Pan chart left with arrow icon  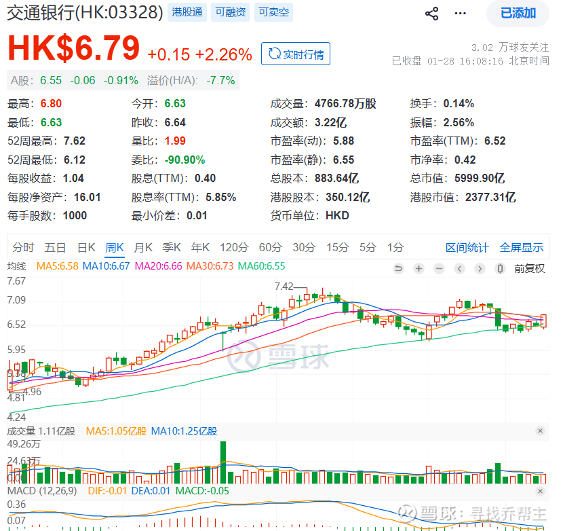pos(460,268)
